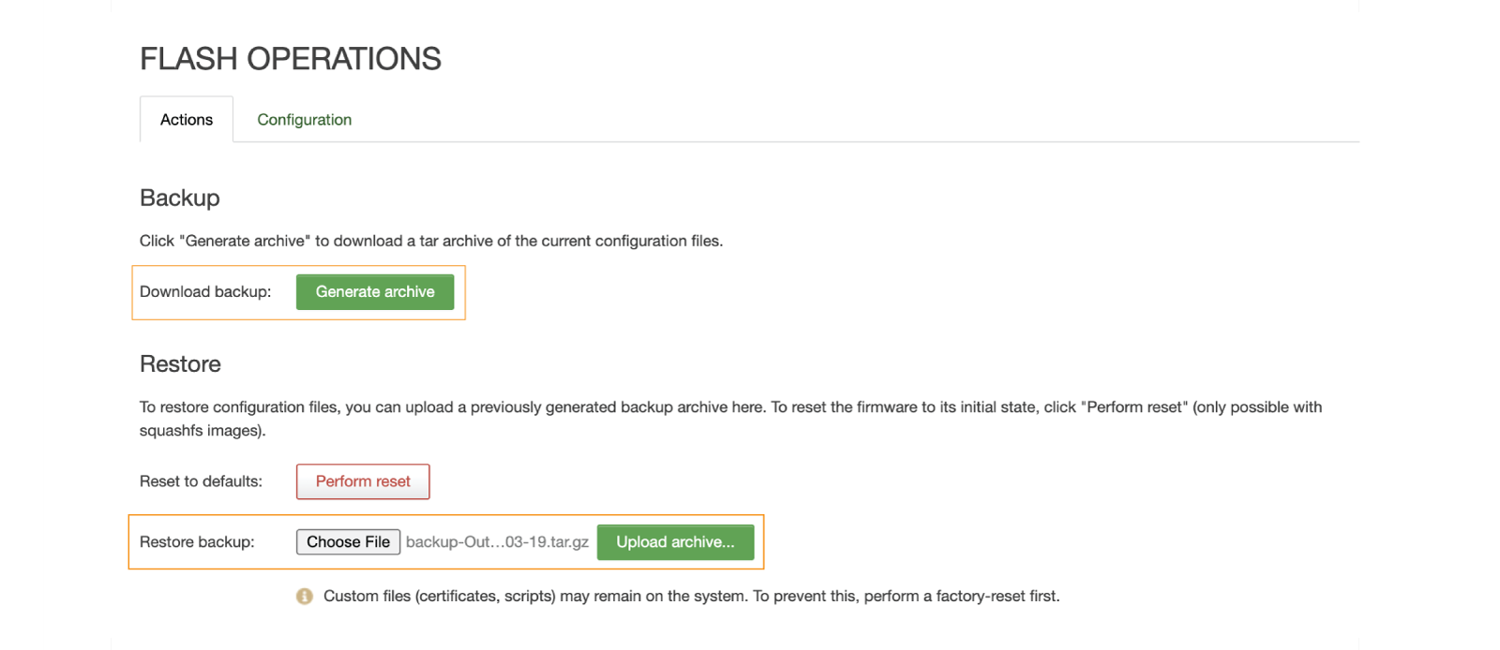Select the Actions tab
Image resolution: width=1500 pixels, height=650 pixels.
pos(187,120)
